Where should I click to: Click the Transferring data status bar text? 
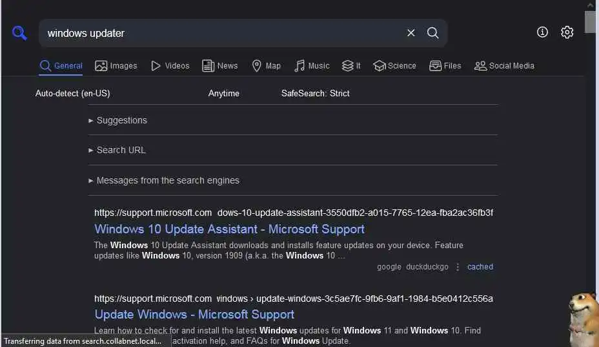point(83,341)
